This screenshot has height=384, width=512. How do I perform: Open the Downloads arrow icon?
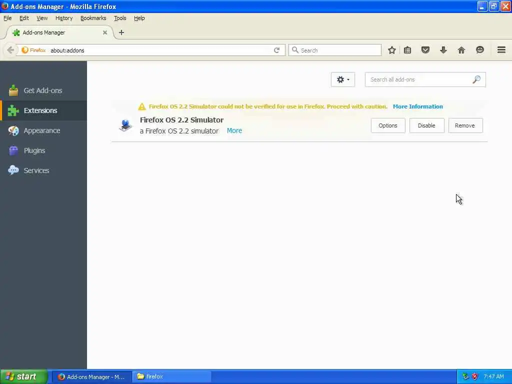(x=443, y=50)
